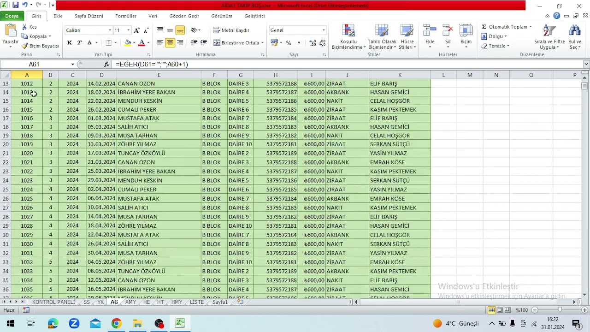590x332 pixels.
Task: Switch to Page Layout view in status bar
Action: 500,310
